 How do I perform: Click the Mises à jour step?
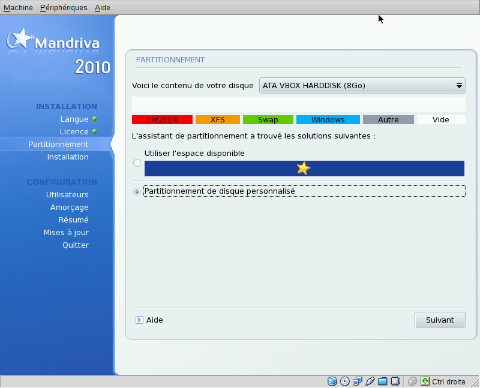click(x=66, y=233)
